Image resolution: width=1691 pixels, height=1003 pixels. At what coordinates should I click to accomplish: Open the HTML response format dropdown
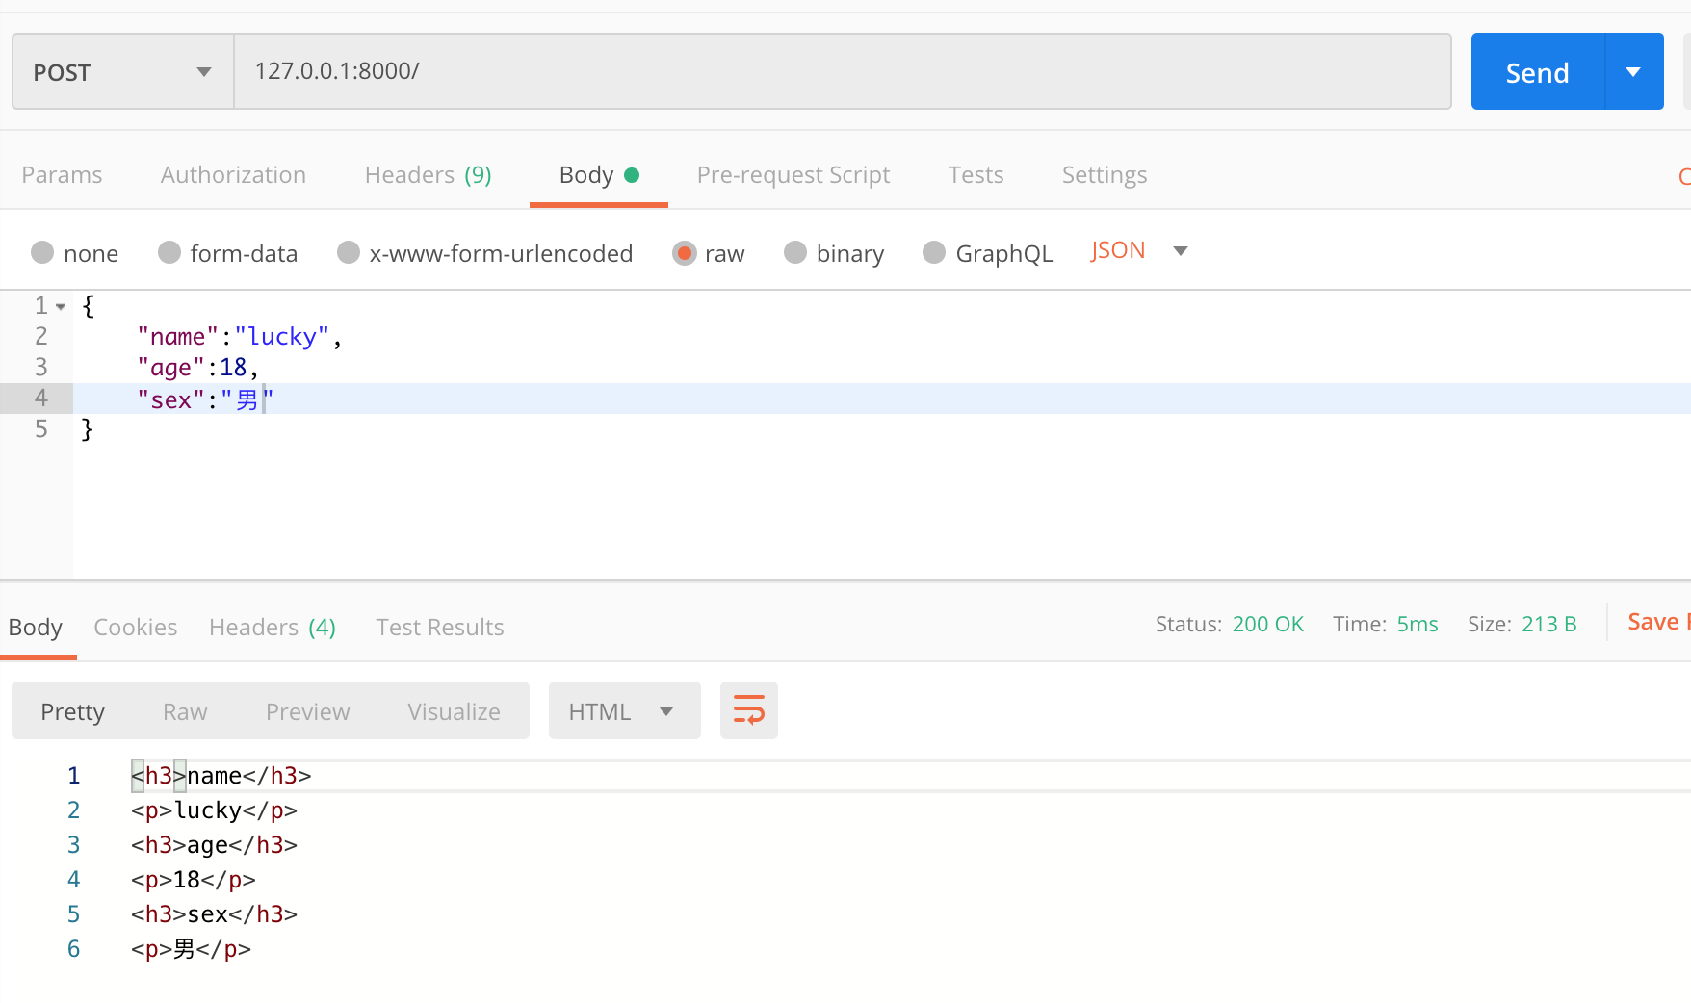pyautogui.click(x=623, y=711)
